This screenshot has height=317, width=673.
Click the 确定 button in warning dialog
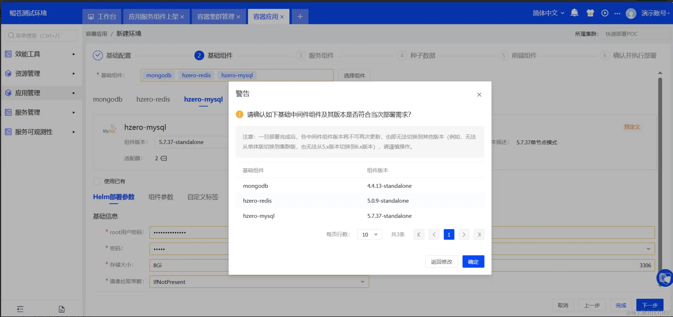(x=473, y=262)
